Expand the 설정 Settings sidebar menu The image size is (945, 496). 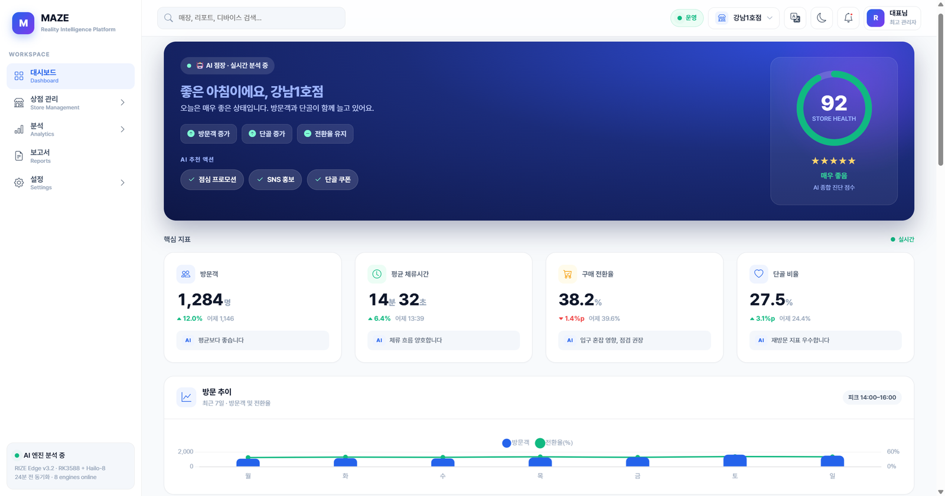[70, 183]
